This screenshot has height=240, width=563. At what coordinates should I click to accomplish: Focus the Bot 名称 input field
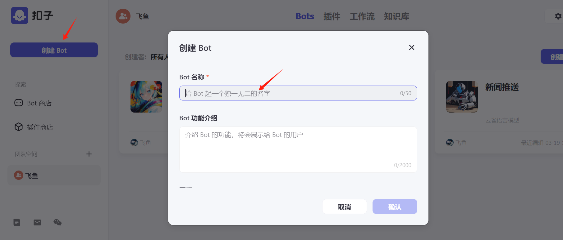(298, 93)
